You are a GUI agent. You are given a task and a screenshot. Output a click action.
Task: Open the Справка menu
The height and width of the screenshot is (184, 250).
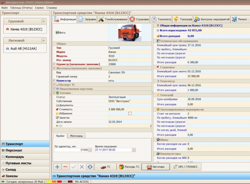click(51, 8)
